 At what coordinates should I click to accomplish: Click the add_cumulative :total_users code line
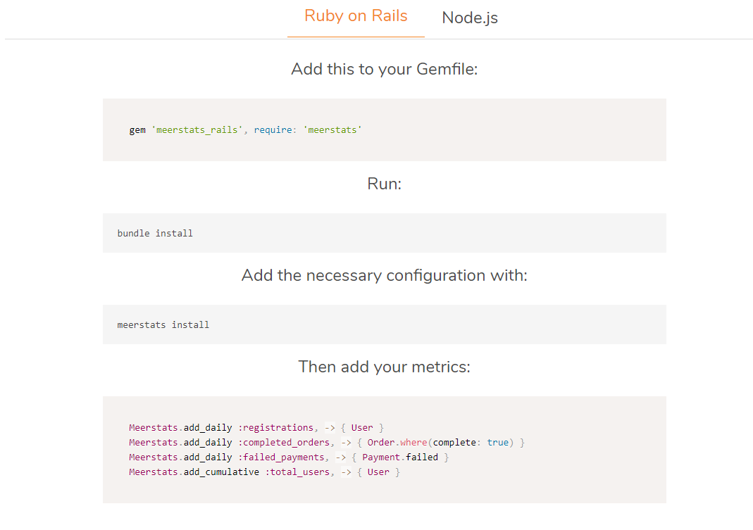(x=264, y=472)
